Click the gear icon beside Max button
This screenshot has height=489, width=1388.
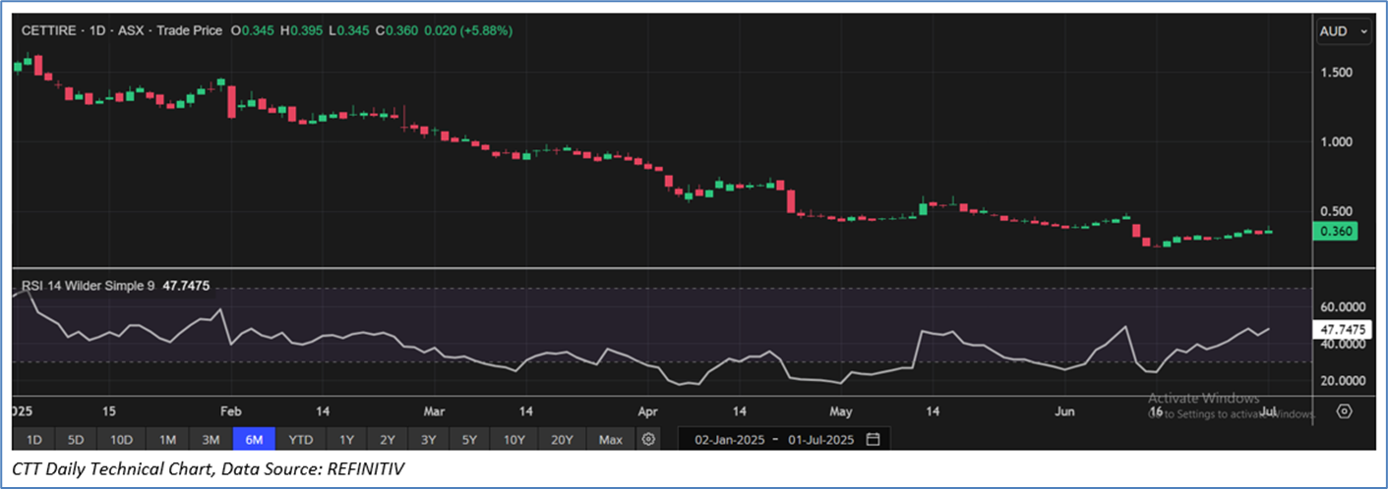pos(648,439)
